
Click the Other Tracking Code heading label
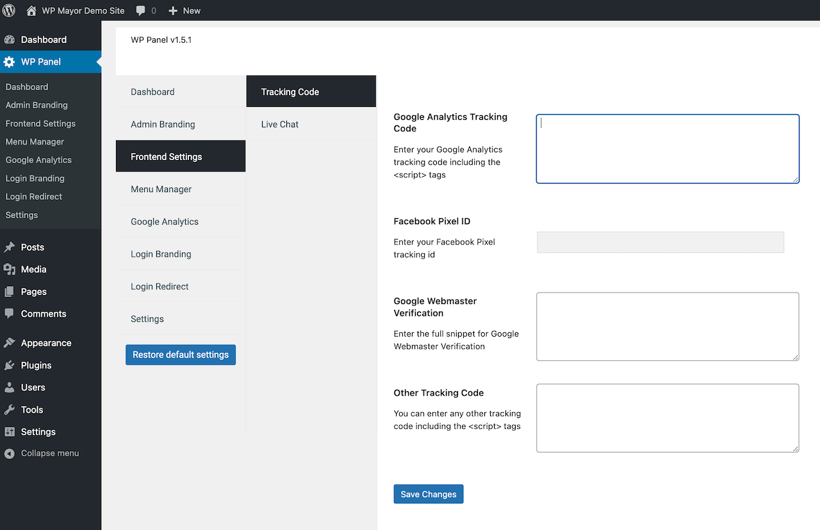(x=439, y=393)
